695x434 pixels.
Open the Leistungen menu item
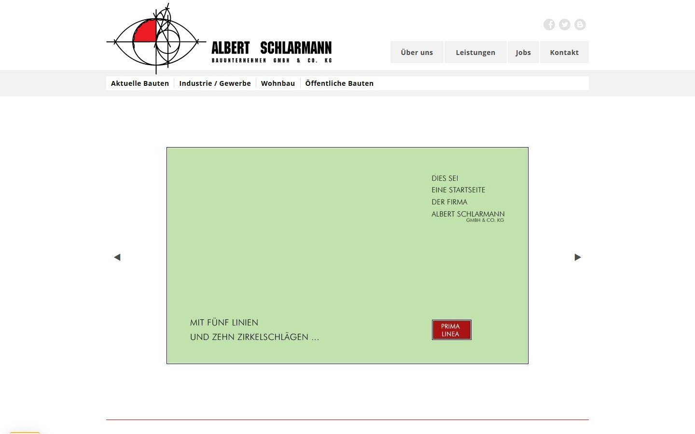coord(475,52)
